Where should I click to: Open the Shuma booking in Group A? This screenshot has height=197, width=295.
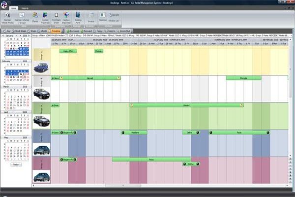point(99,51)
